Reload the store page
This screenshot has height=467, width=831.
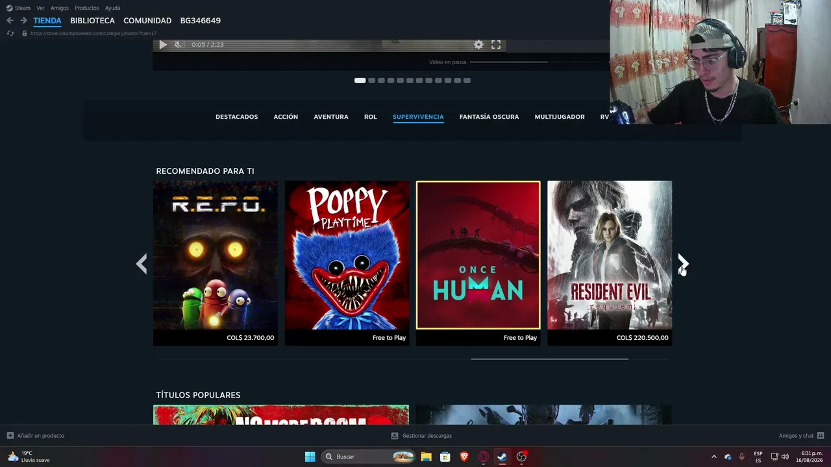coord(10,33)
